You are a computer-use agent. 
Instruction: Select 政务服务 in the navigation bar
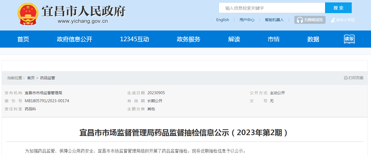(188, 39)
